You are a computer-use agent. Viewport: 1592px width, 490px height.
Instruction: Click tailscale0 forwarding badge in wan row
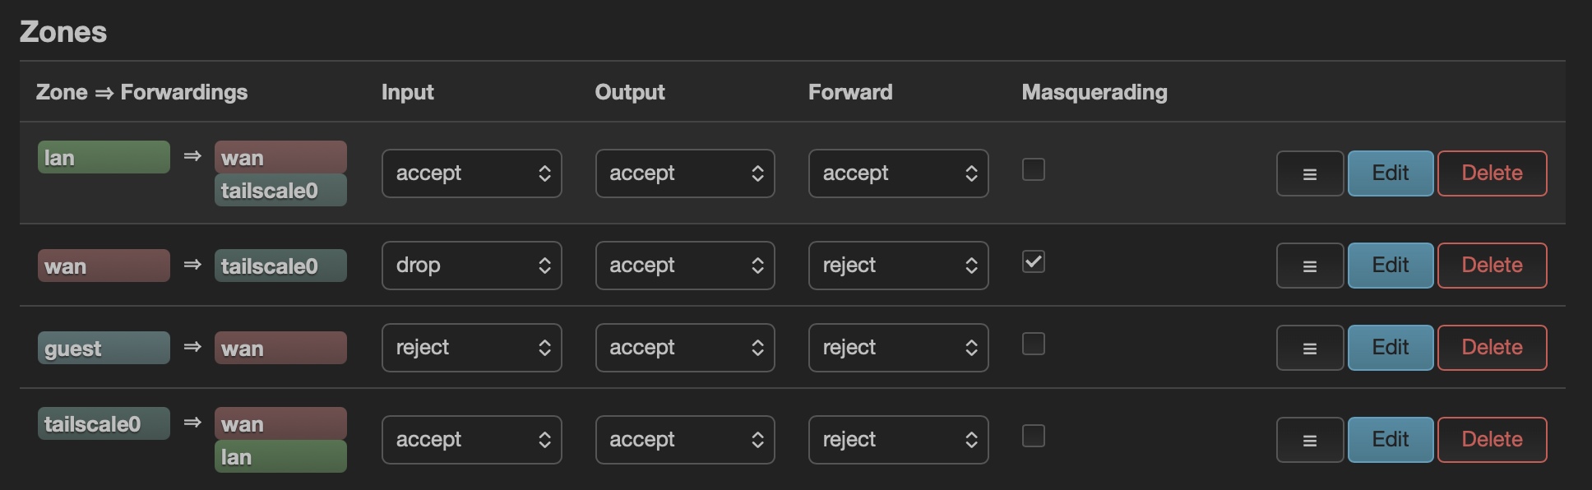coord(280,266)
